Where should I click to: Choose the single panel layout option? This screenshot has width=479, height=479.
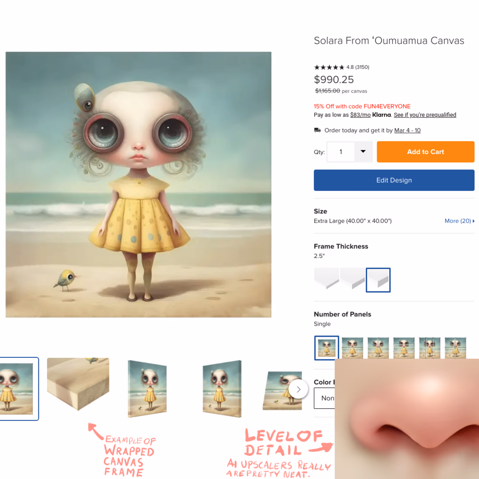[326, 348]
